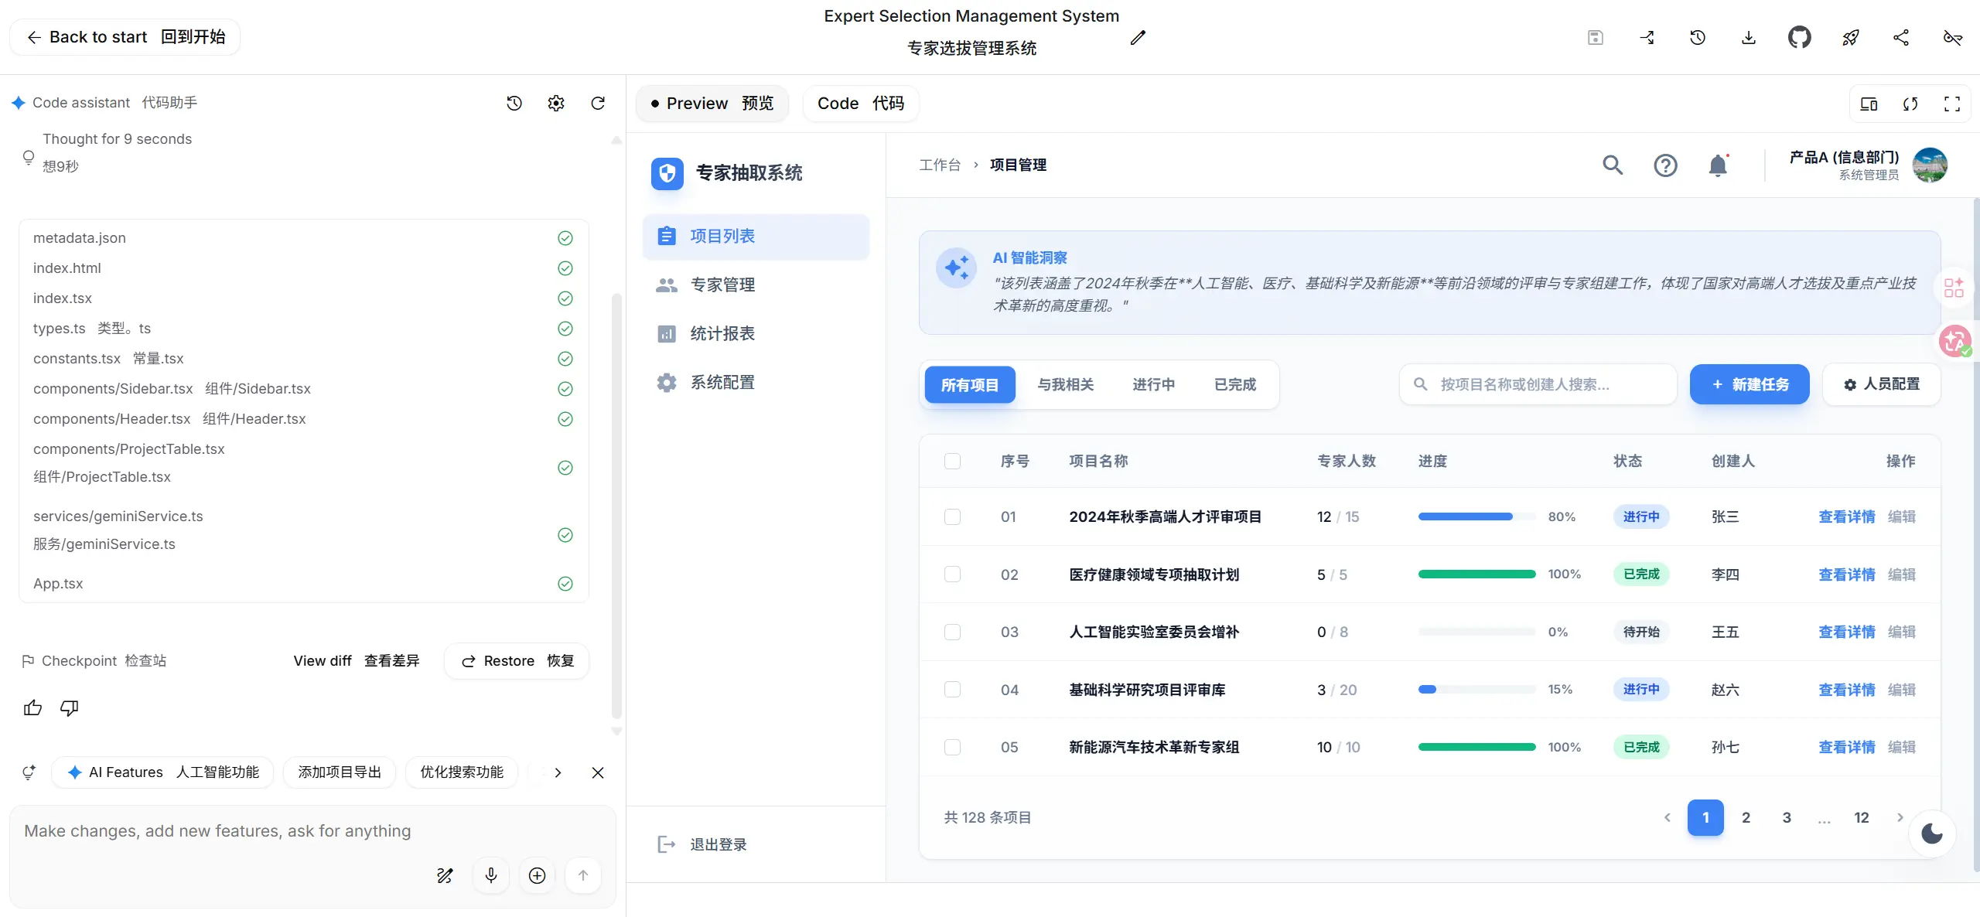Image resolution: width=1980 pixels, height=917 pixels.
Task: Click the project search input field
Action: [1538, 384]
